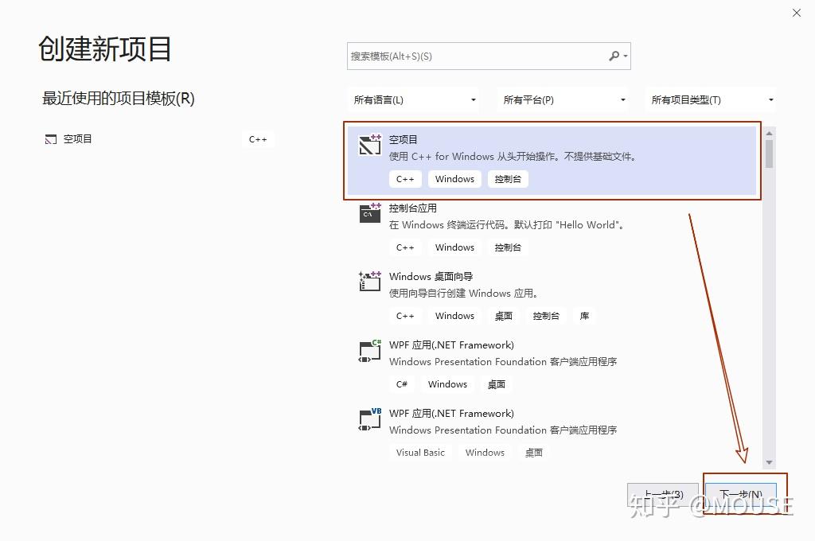Click the Windows tag under 控制台应用
This screenshot has width=815, height=541.
point(454,247)
